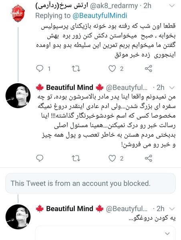The image size is (181, 240).
Task: Like the ak8_redarmy tweet
Action: click(x=112, y=68)
